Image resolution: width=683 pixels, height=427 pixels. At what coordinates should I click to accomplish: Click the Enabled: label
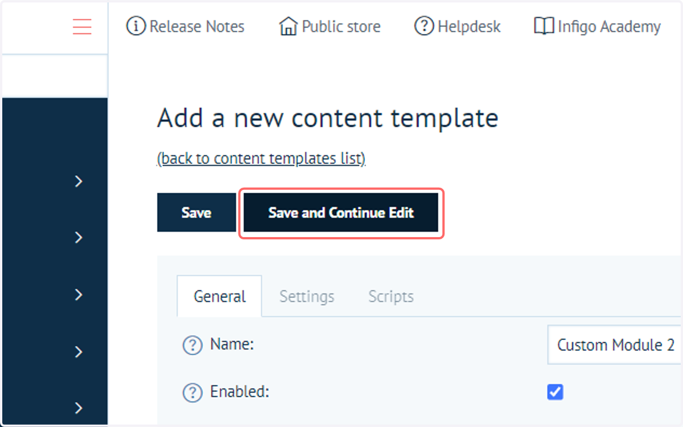pos(240,392)
